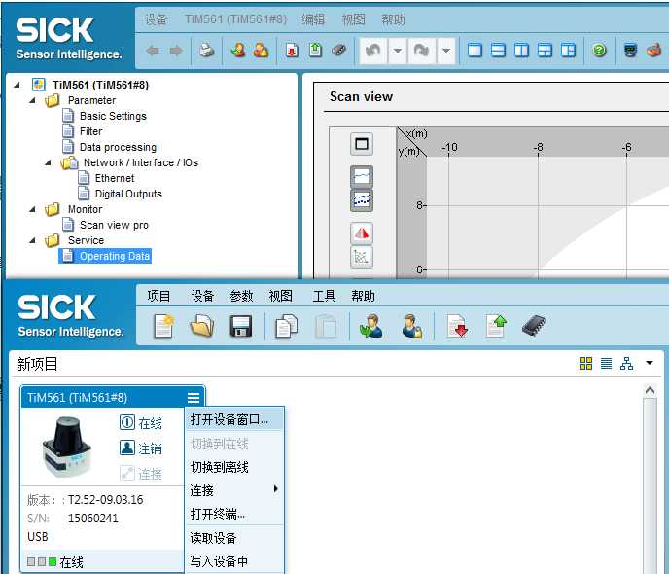The image size is (669, 574).
Task: Toggle the grid axes icon in Scan view
Action: (x=362, y=257)
